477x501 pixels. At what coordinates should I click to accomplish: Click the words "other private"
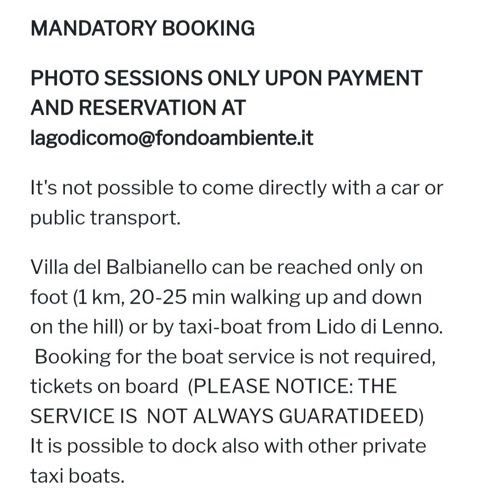[x=367, y=446]
